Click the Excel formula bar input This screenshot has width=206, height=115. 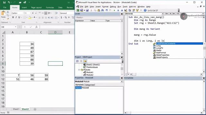point(57,27)
